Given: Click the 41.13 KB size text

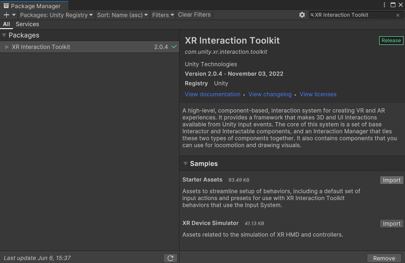Looking at the screenshot, I should coord(254,223).
